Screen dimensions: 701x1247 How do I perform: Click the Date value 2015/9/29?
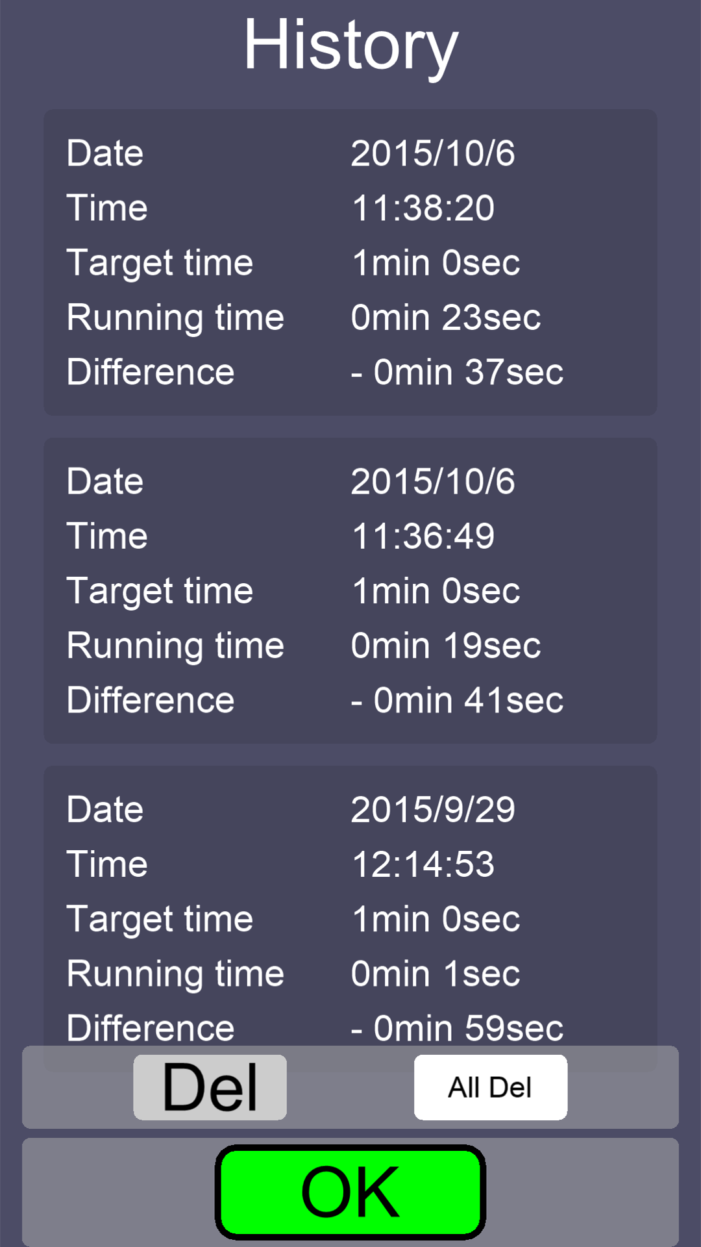pyautogui.click(x=434, y=809)
